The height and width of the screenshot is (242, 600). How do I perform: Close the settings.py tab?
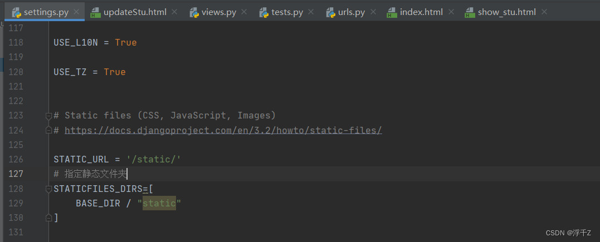[76, 12]
